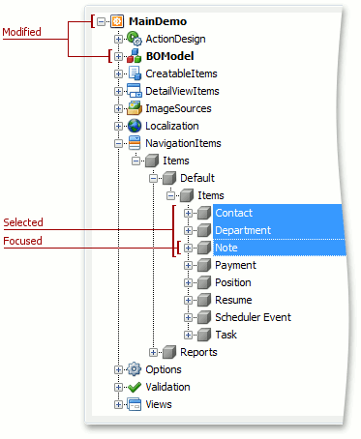Expand the Views node

118,404
